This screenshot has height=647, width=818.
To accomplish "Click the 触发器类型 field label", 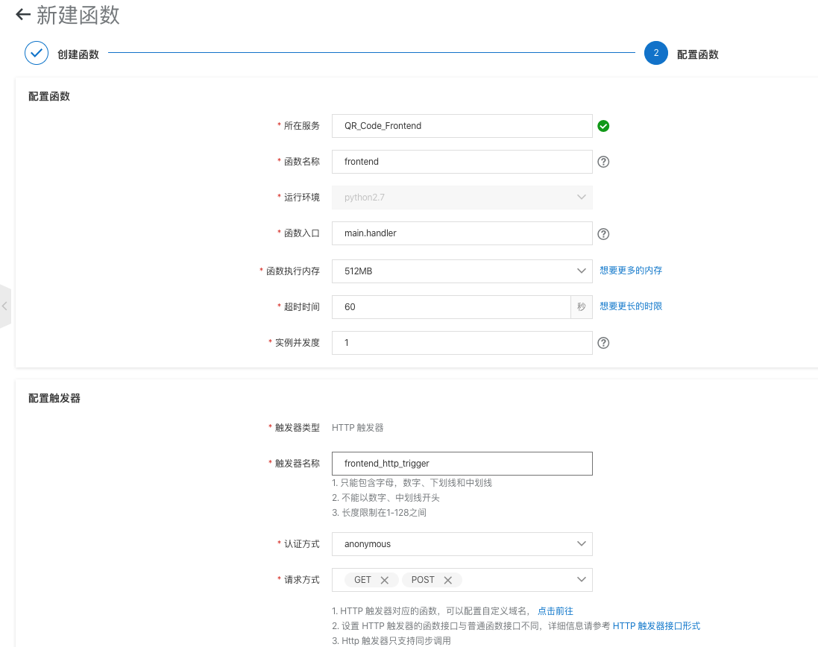I will pyautogui.click(x=298, y=428).
